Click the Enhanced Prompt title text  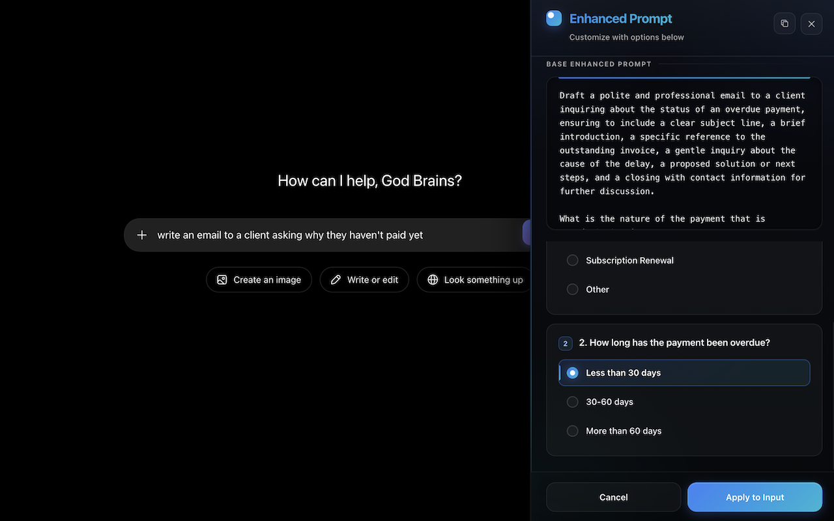[621, 18]
